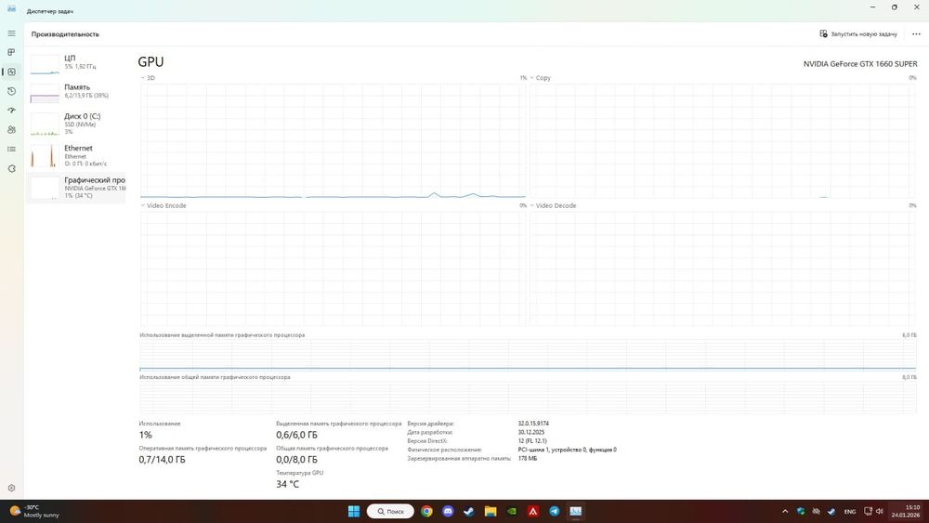Click the Video Decode usage graph
Screen dimensions: 929x523
(x=723, y=268)
